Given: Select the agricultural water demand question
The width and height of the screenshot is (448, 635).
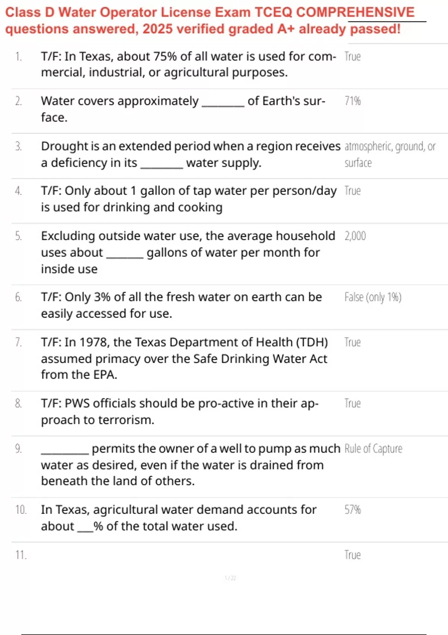Looking at the screenshot, I should pos(178,518).
